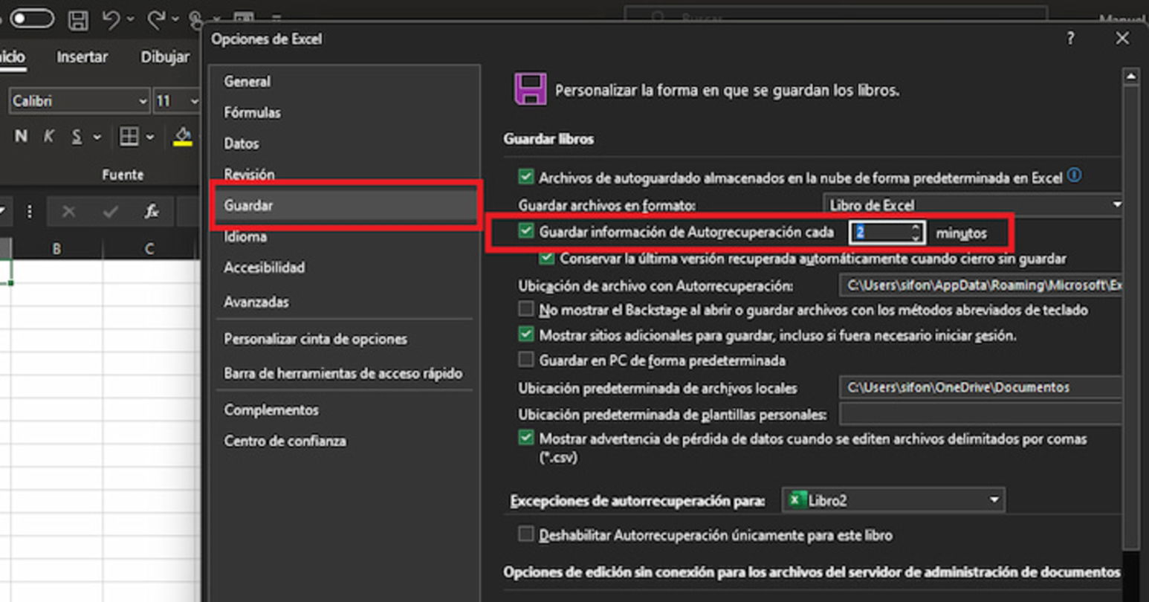Open the underline style dropdown arrow
Viewport: 1149px width, 602px height.
[x=97, y=137]
